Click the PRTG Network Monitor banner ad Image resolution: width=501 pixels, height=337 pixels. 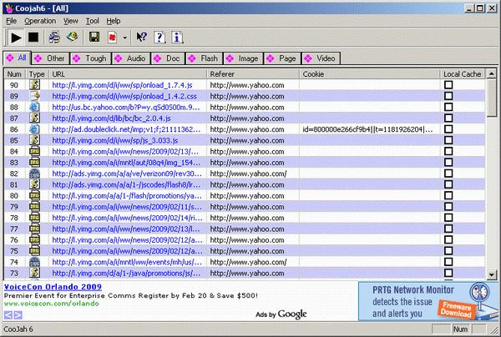point(428,301)
